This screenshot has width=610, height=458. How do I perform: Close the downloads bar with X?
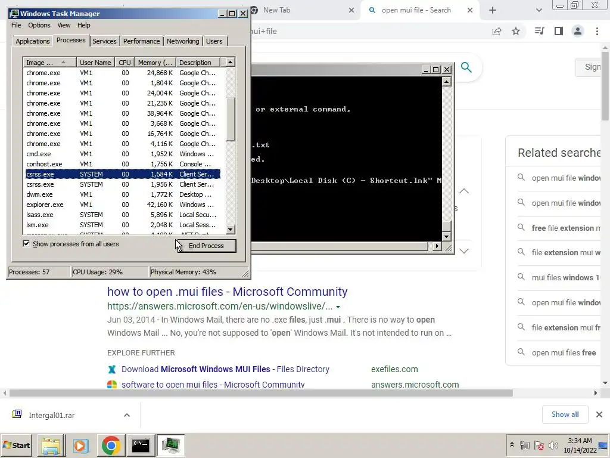click(599, 414)
